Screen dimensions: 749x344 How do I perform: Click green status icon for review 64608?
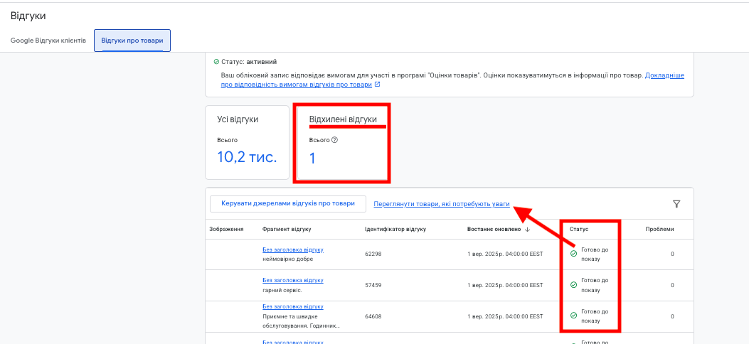pos(574,316)
